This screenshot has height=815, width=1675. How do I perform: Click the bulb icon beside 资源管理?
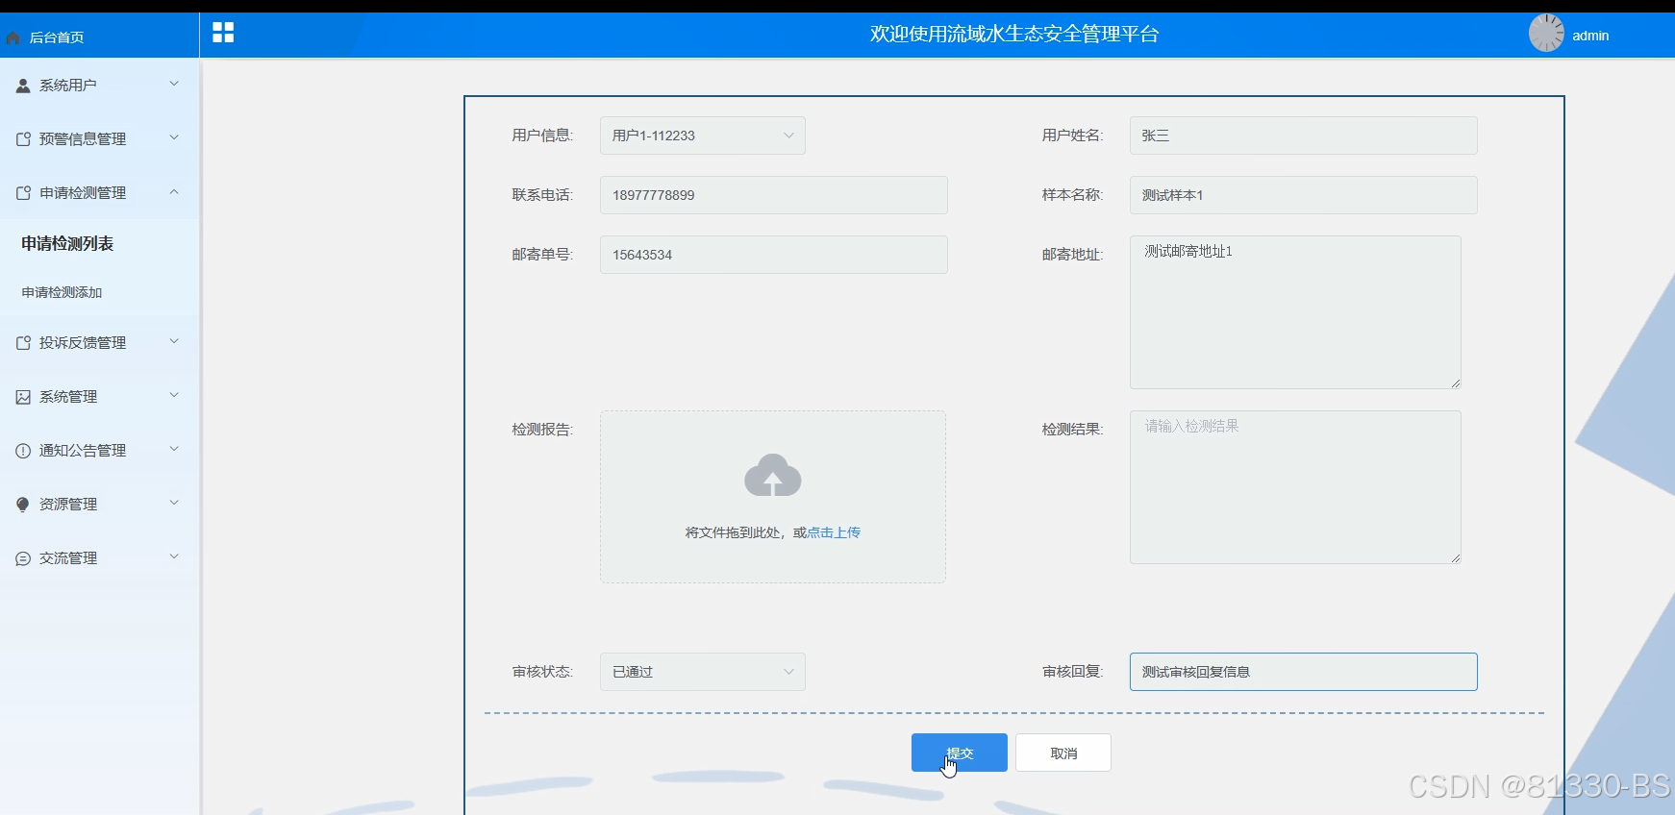pos(23,505)
